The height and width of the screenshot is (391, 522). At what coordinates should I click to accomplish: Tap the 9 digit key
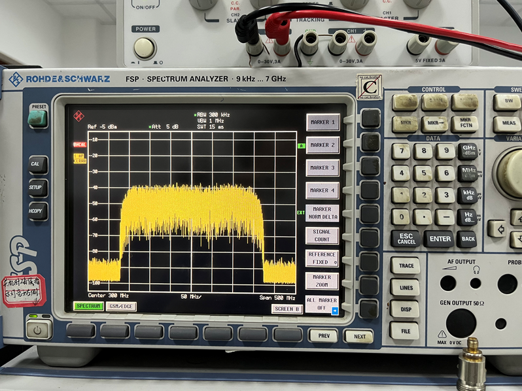point(445,152)
